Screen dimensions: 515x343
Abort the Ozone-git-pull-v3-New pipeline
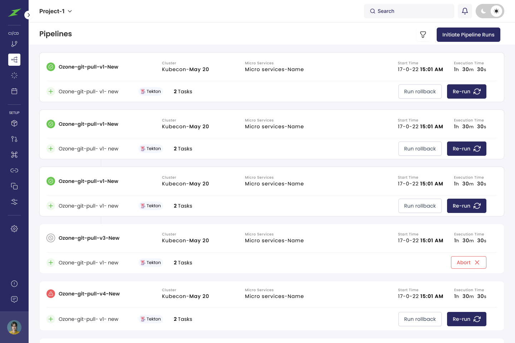tap(468, 263)
